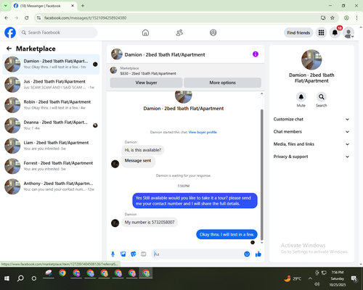This screenshot has width=363, height=290.
Task: Expand Customize chat section
Action: (311, 119)
